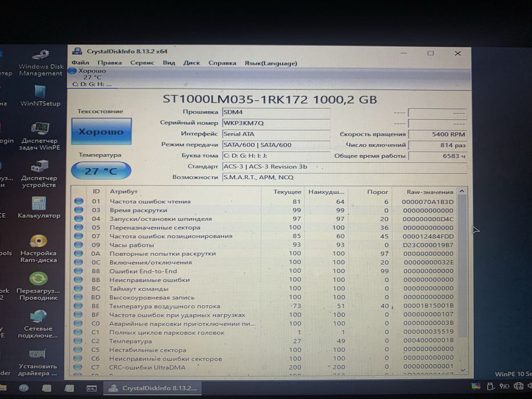Click the 5400 RPM rotation speed field
532x399 pixels.
[x=437, y=135]
